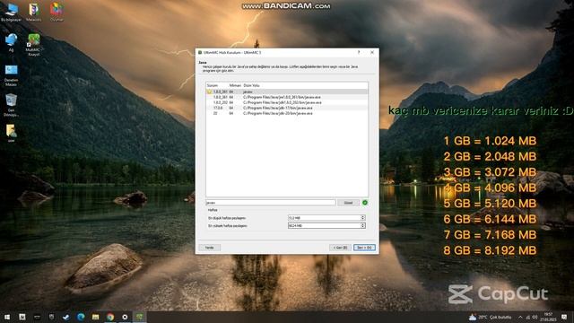Click the green Java check status icon

coord(365,203)
